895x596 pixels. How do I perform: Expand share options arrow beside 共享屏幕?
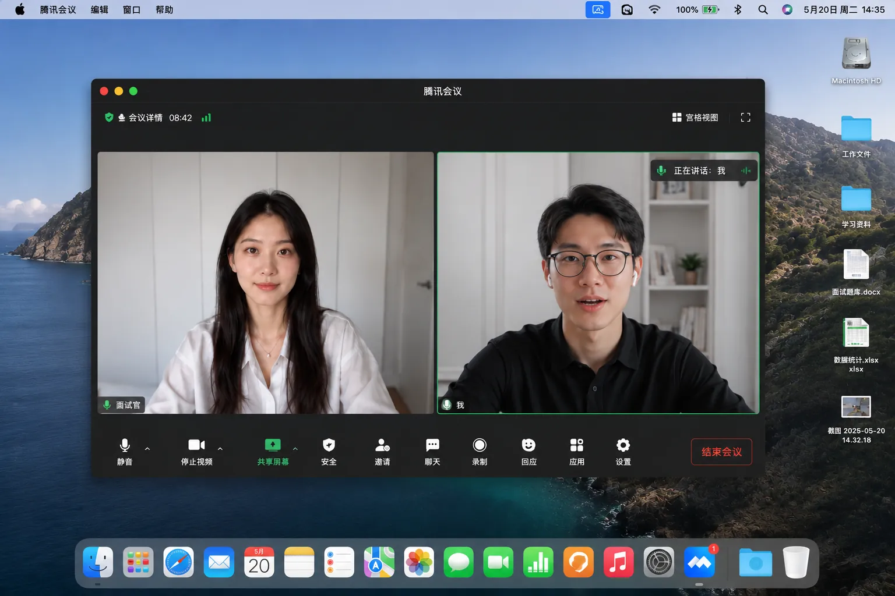pyautogui.click(x=295, y=449)
